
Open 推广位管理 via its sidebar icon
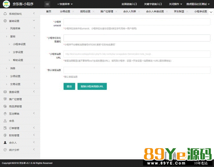coord(5,99)
